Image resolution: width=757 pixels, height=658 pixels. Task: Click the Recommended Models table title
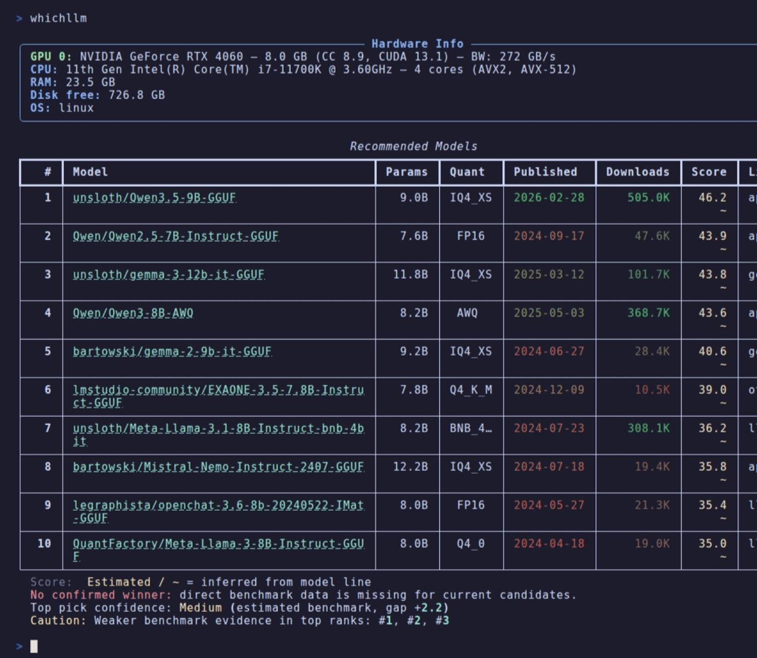(414, 146)
